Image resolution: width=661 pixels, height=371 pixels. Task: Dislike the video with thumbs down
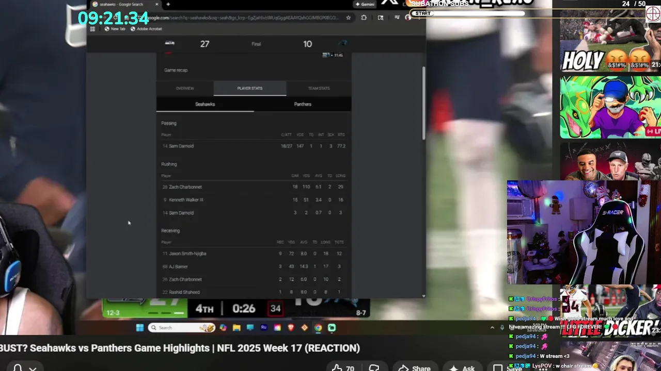374,368
